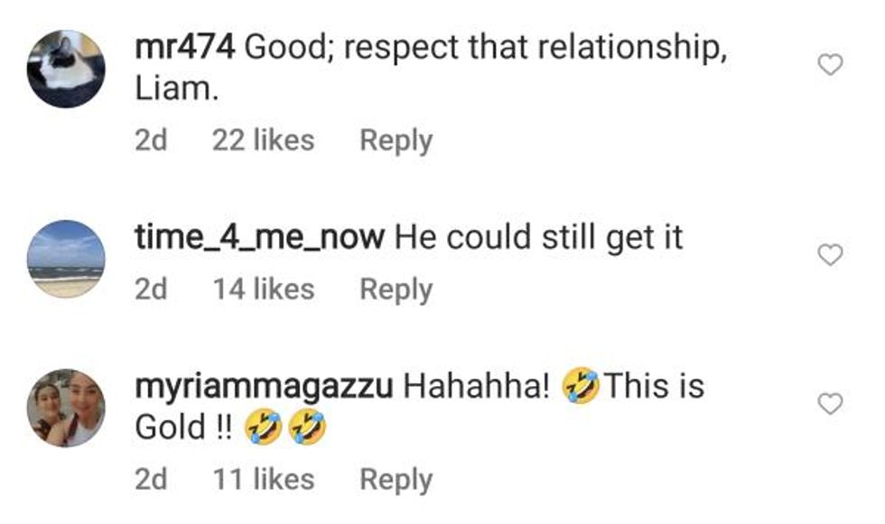This screenshot has height=524, width=885.
Task: View the 22 likes list
Action: point(263,141)
